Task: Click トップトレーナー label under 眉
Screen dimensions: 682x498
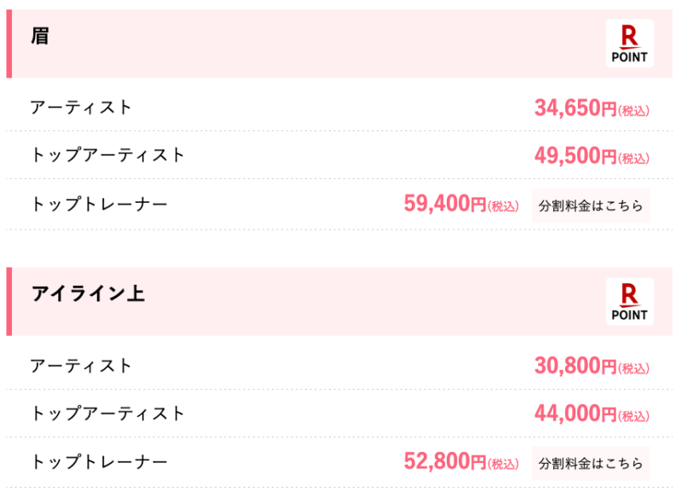Action: tap(99, 204)
